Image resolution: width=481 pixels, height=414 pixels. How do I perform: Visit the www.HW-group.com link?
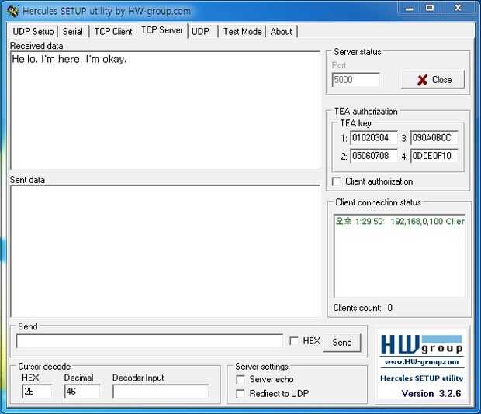[x=421, y=362]
